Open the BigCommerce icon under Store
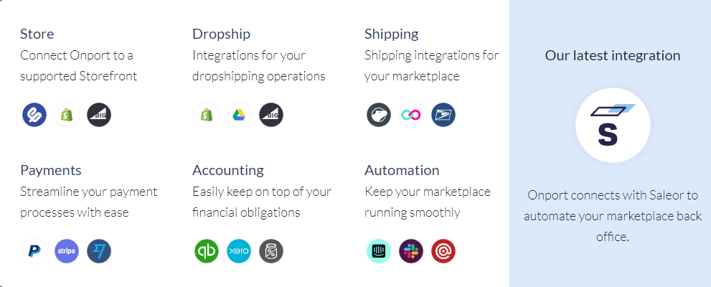 99,115
